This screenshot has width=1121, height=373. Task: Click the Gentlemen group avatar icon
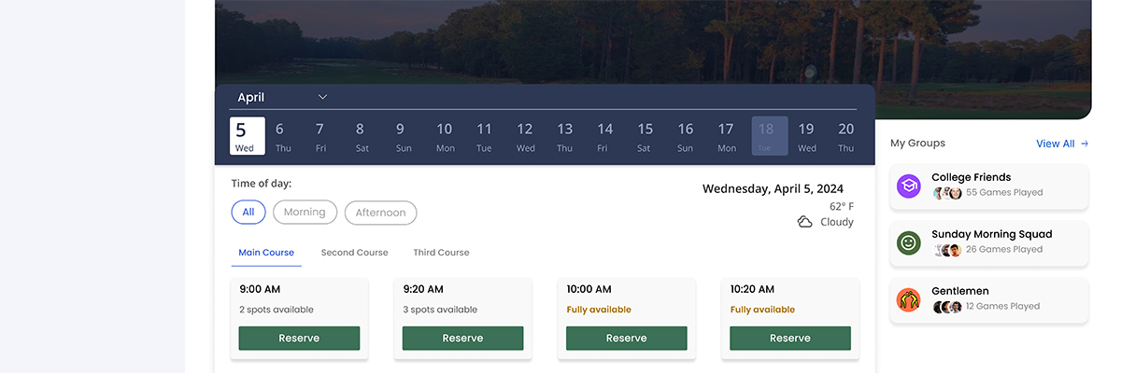909,300
